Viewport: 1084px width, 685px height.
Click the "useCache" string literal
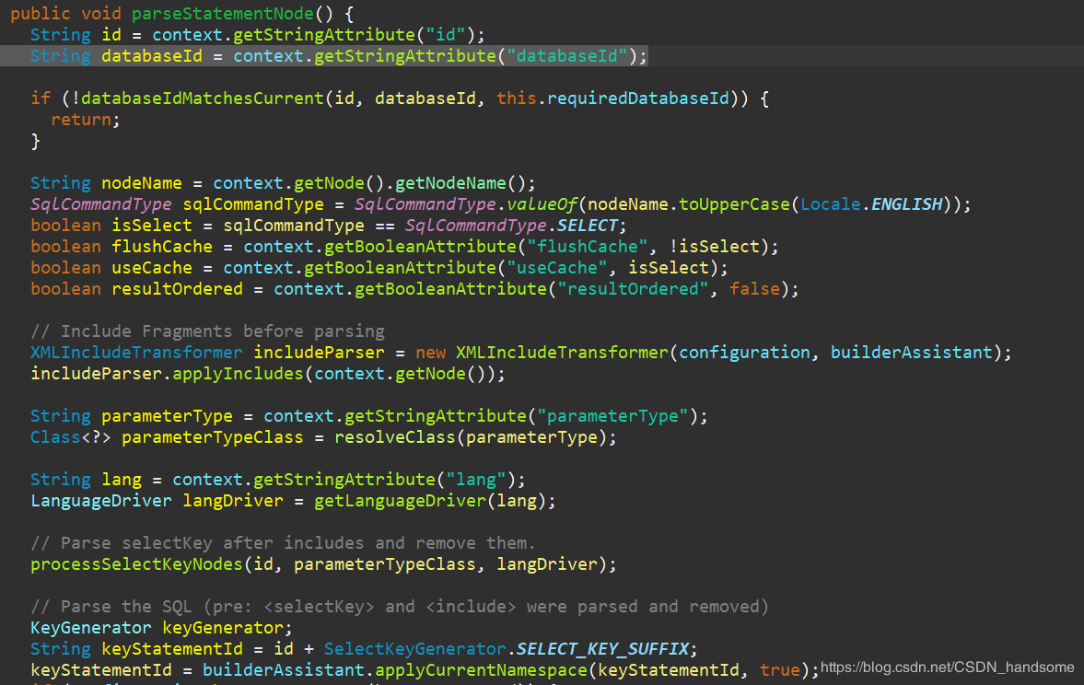pyautogui.click(x=556, y=268)
